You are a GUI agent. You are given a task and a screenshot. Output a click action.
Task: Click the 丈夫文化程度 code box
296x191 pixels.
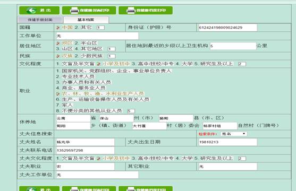click(x=242, y=159)
